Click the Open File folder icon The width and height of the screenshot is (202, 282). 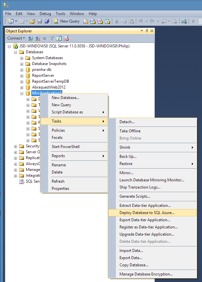click(x=32, y=21)
